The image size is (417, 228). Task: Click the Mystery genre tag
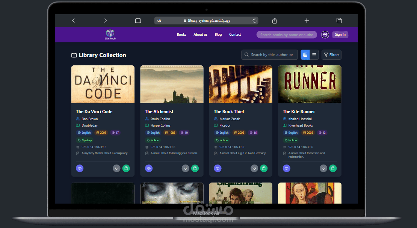pos(85,140)
